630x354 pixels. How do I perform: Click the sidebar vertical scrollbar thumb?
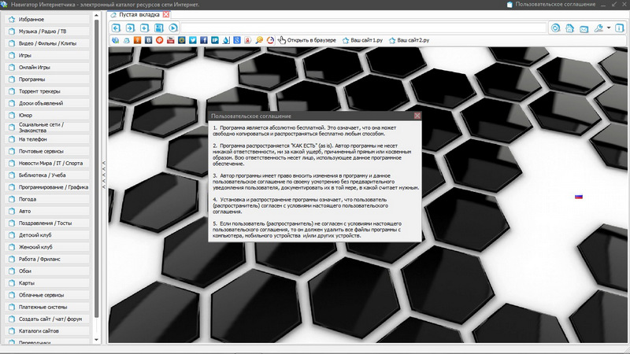click(96, 168)
